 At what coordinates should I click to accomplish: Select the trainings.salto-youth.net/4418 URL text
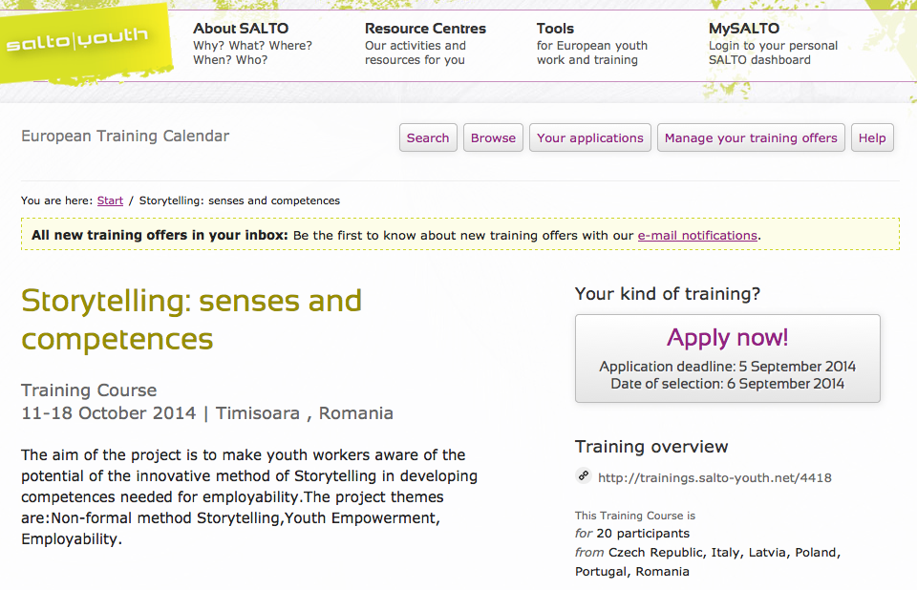coord(714,477)
